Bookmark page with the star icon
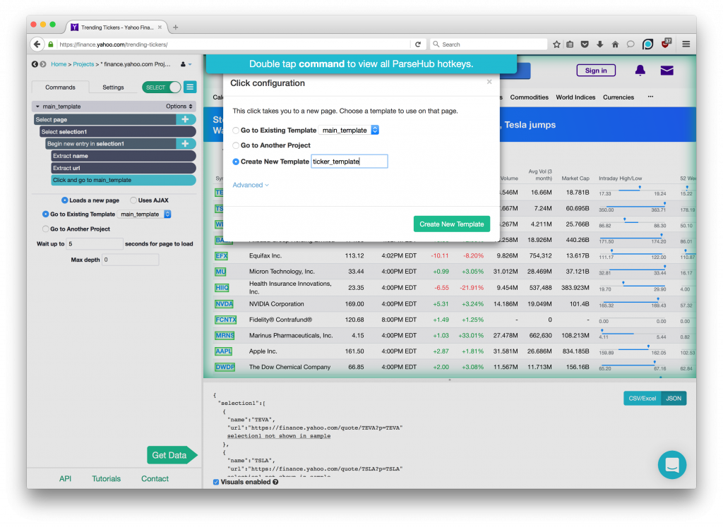723x527 pixels. coord(556,44)
